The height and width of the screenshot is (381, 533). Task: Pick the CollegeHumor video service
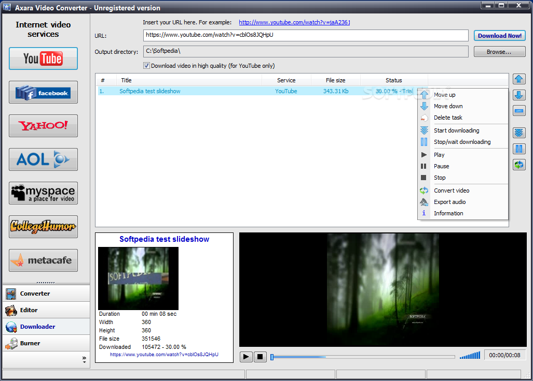(43, 226)
